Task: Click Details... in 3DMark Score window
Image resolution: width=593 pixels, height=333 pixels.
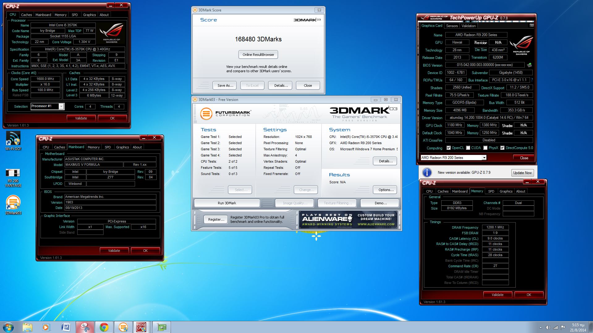Action: point(281,85)
